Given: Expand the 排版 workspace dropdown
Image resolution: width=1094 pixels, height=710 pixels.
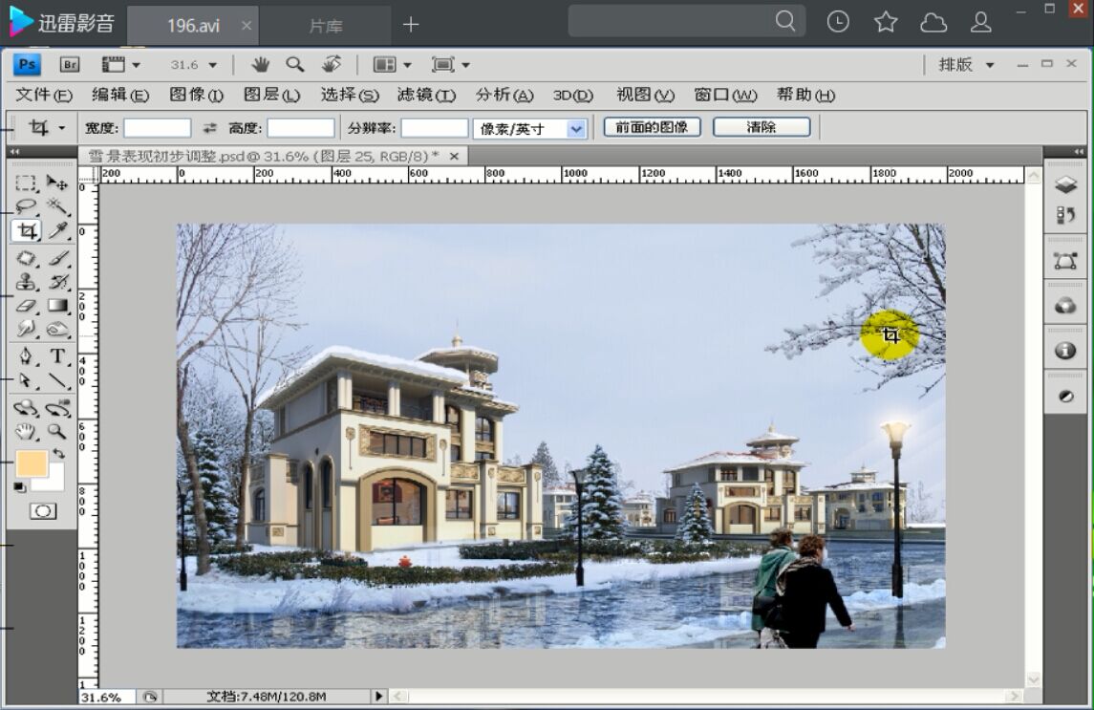Looking at the screenshot, I should tap(968, 65).
